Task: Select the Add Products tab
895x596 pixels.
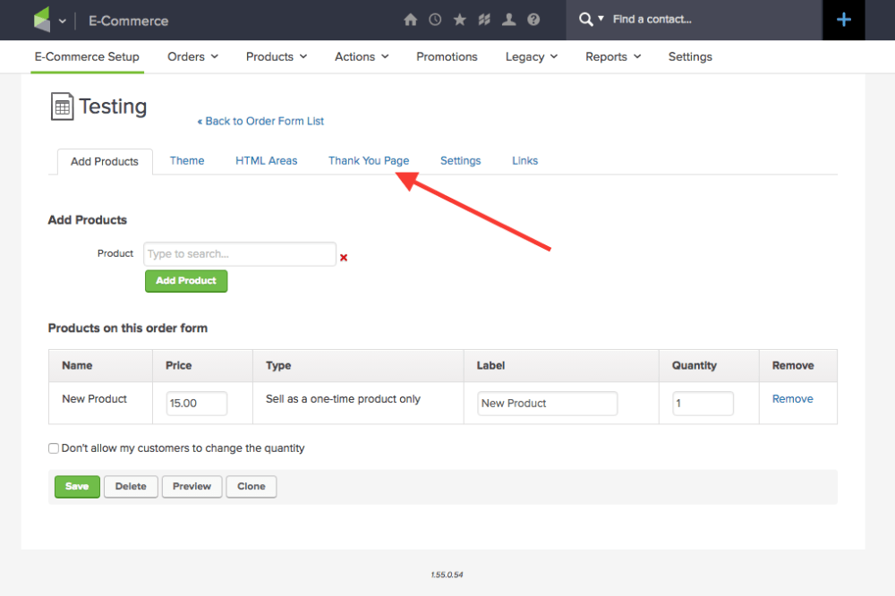Action: pyautogui.click(x=105, y=162)
